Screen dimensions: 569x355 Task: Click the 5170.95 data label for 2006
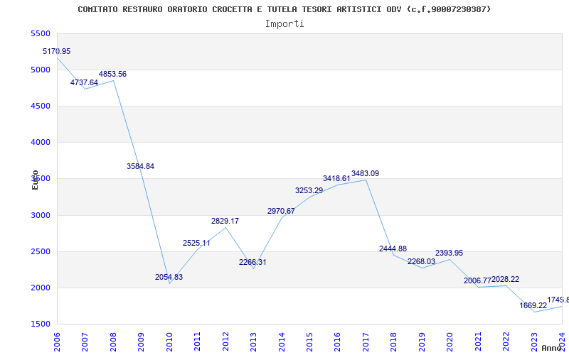(x=57, y=51)
